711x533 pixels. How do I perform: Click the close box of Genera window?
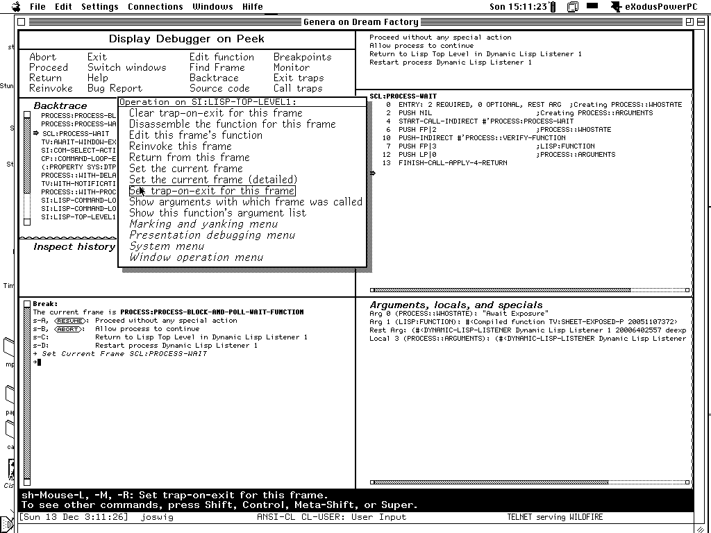pos(21,22)
